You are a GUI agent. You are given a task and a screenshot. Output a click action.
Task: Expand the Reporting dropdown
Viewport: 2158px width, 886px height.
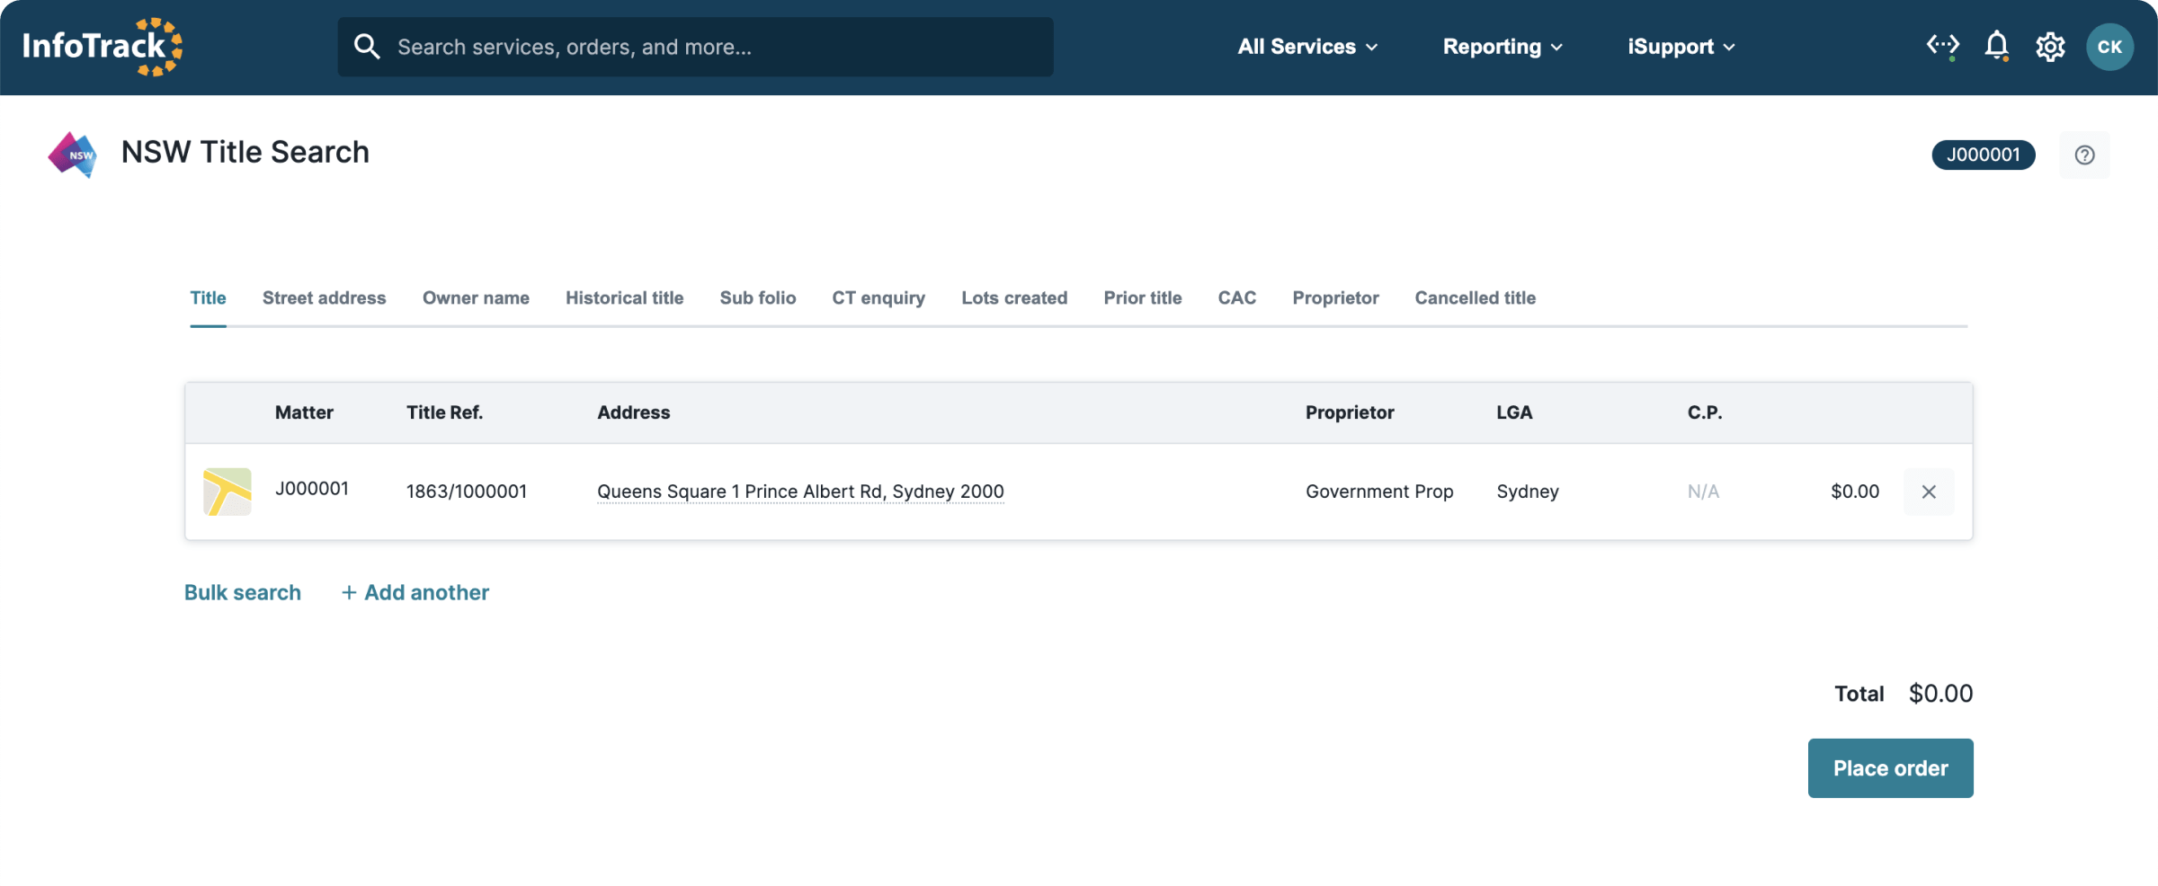click(x=1503, y=47)
